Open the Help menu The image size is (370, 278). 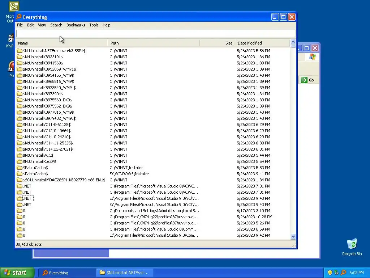[106, 25]
